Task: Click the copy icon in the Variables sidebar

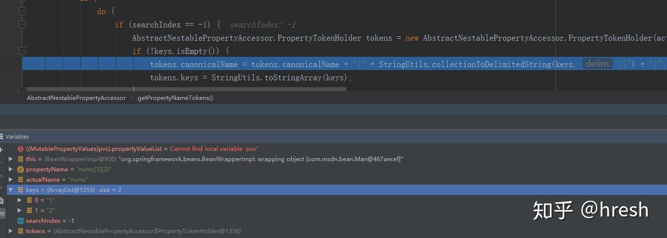Action: 2,200
